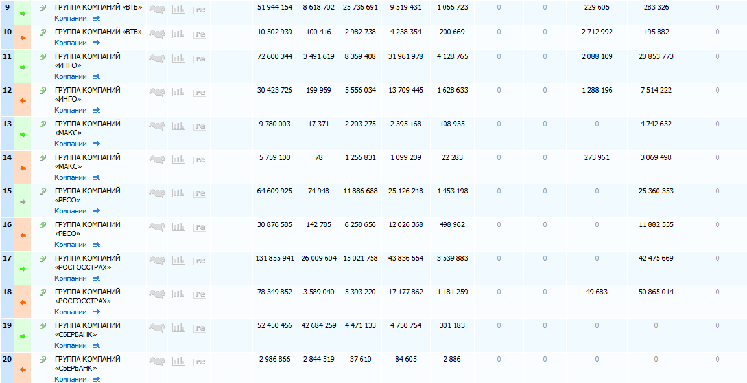Open the bar chart icon in row 19
Image resolution: width=747 pixels, height=383 pixels.
[x=178, y=327]
